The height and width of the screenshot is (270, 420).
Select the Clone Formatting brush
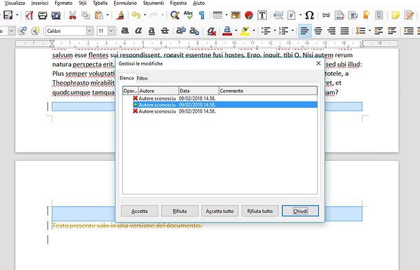coord(120,15)
